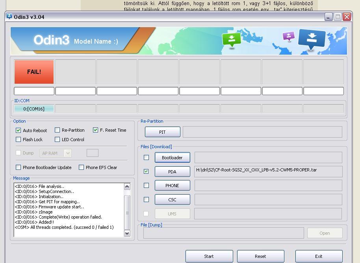Image resolution: width=360 pixels, height=263 pixels.
Task: Check Phone Bootloader Update
Action: 19,167
